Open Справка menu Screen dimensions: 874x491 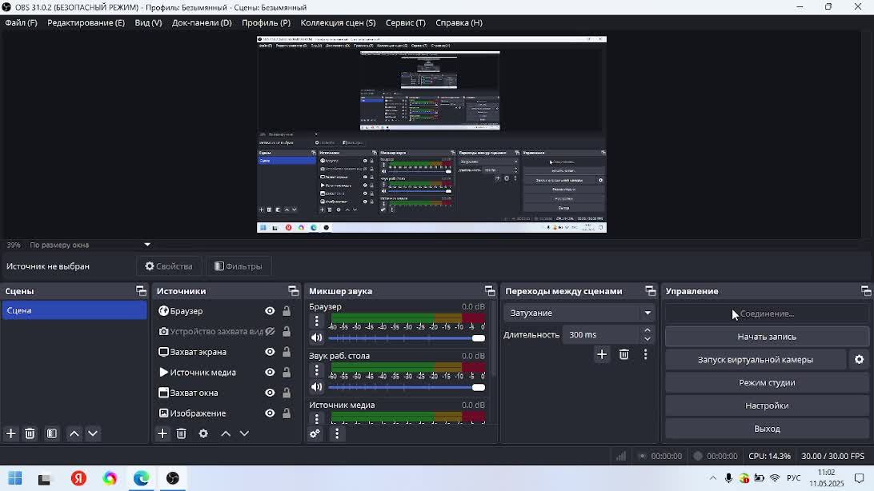(x=459, y=23)
